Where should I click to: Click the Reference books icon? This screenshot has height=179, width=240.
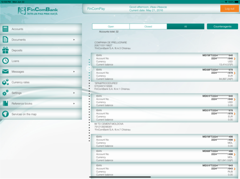click(x=5, y=103)
